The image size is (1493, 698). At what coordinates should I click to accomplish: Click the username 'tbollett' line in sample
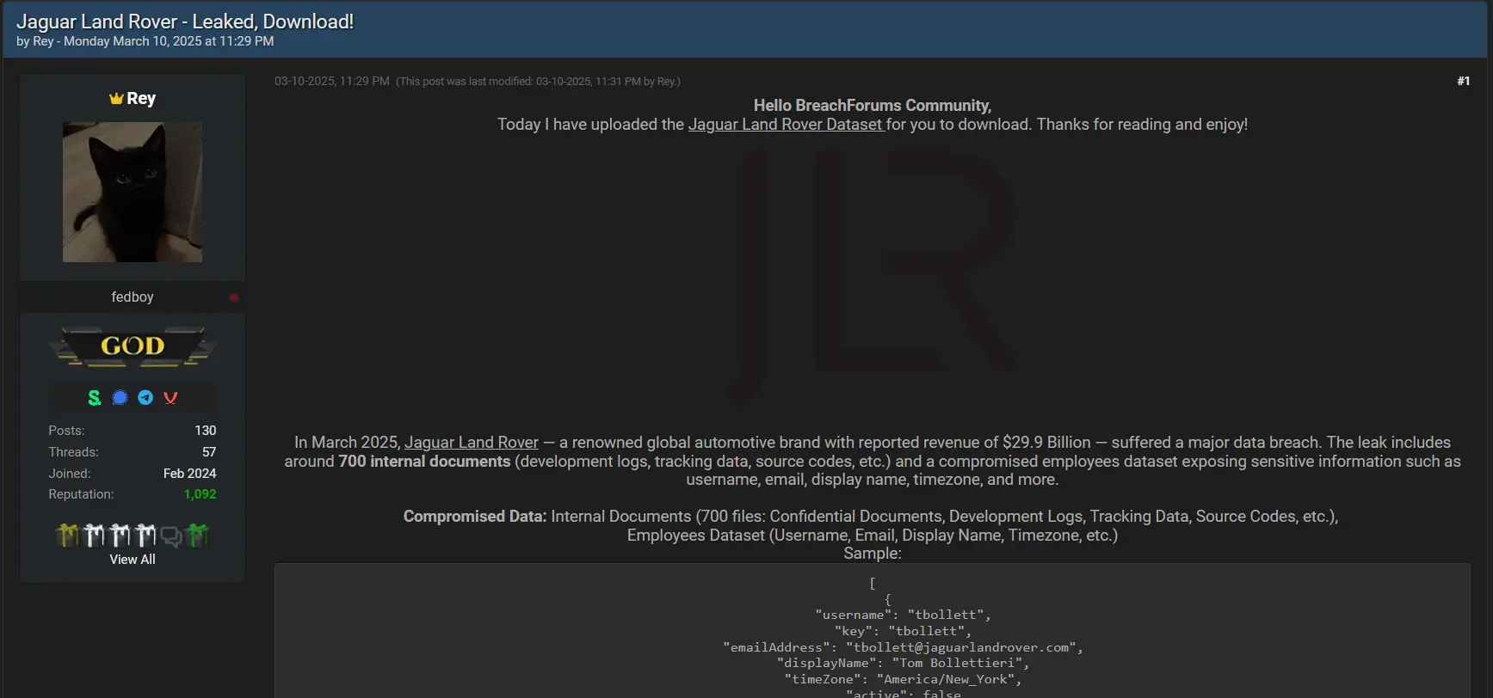click(x=904, y=615)
